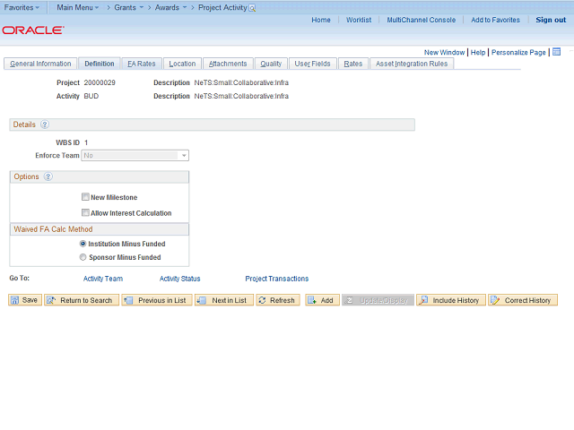Click the page layout icon beside Personalize Page
The width and height of the screenshot is (574, 430).
click(x=556, y=52)
